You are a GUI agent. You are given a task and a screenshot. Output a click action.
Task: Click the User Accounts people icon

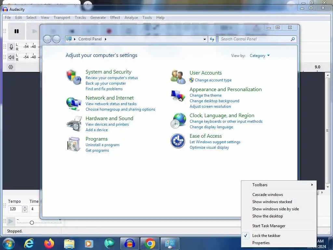pos(178,77)
